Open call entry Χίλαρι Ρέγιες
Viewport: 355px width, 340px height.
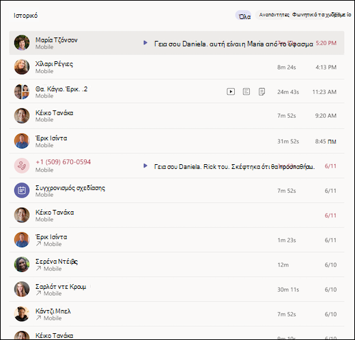pyautogui.click(x=177, y=67)
